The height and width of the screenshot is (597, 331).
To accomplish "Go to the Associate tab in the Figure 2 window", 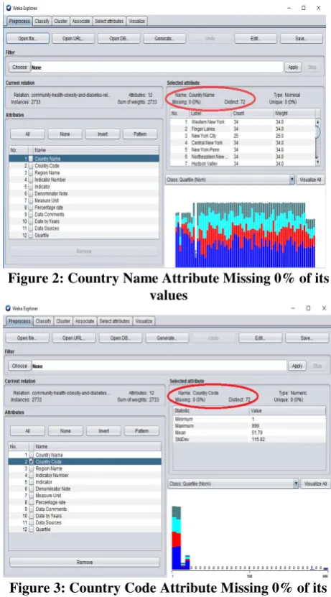I will pos(81,22).
